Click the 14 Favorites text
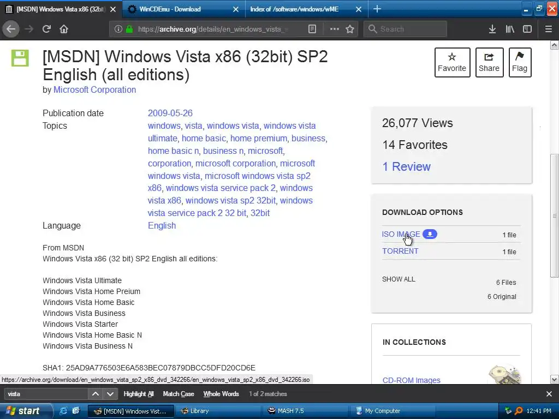559x419 pixels. [x=415, y=145]
